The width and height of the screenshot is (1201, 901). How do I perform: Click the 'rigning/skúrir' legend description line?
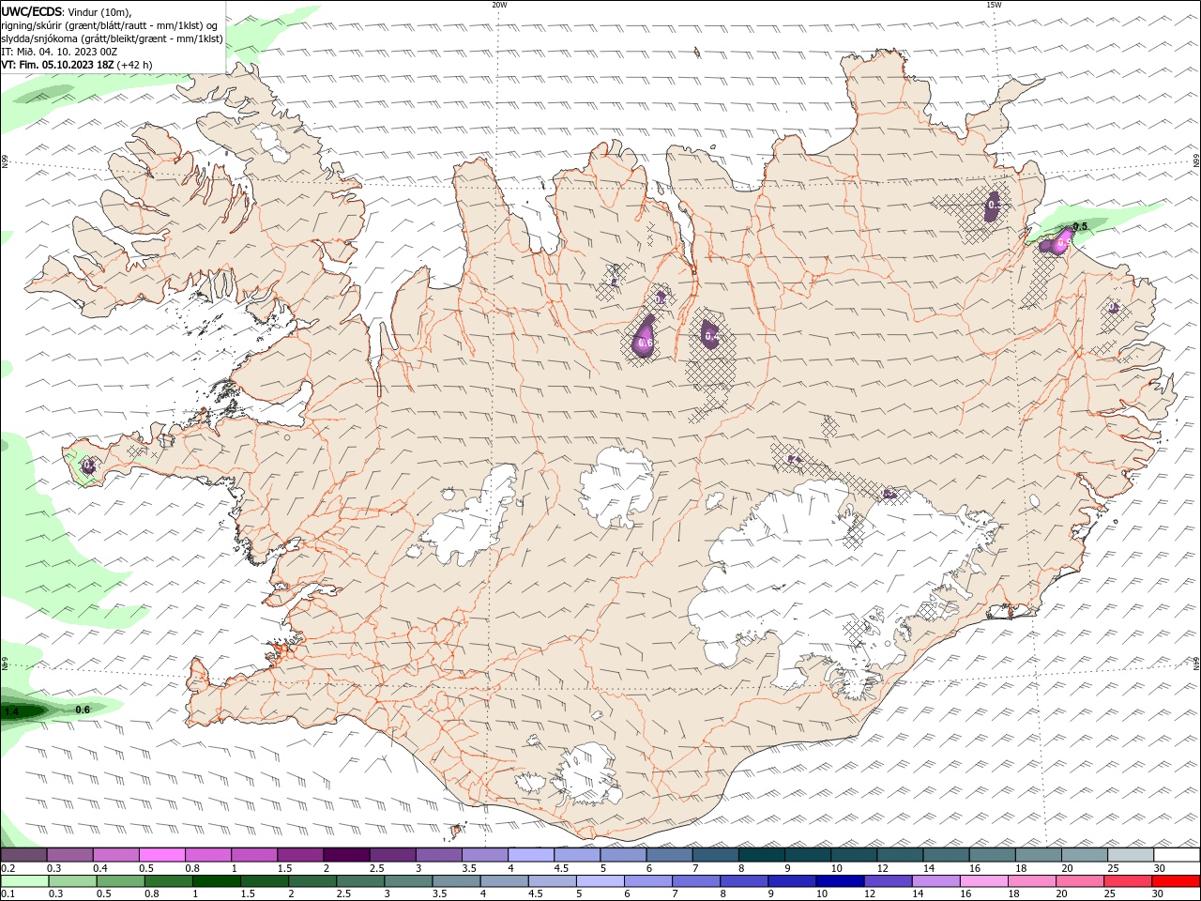pos(110,25)
